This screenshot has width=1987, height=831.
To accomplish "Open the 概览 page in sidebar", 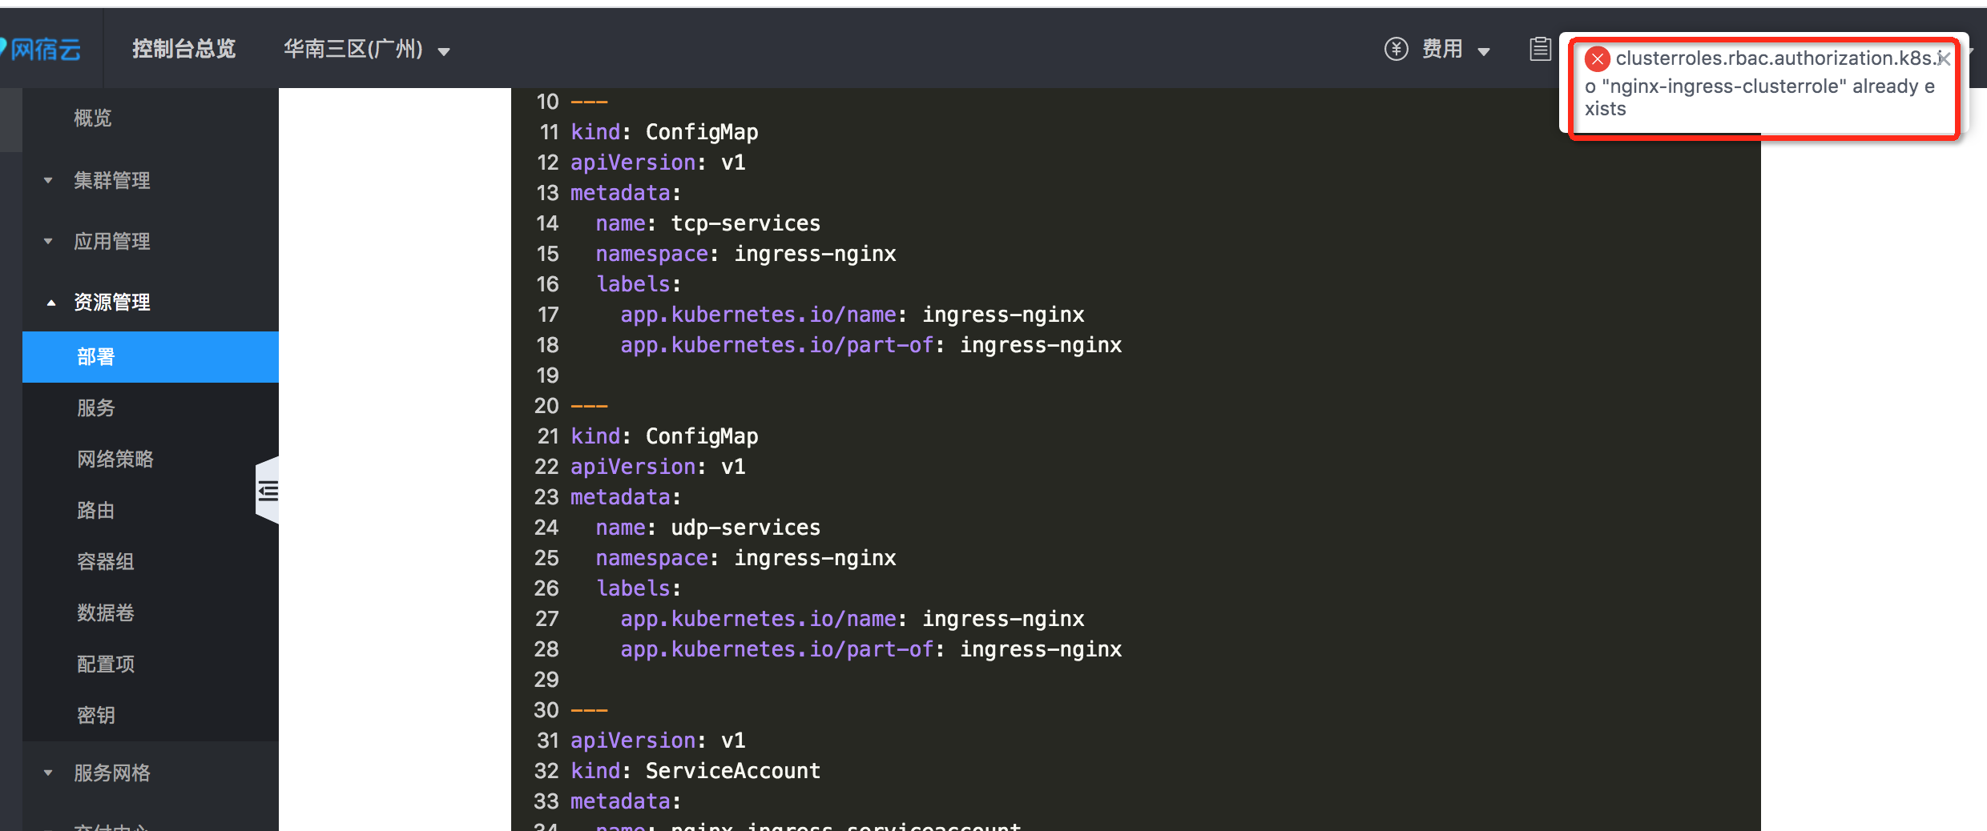I will (93, 118).
